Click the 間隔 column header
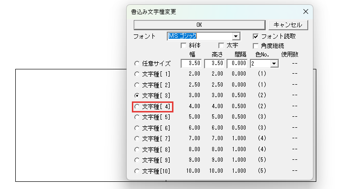The width and height of the screenshot is (344, 189). (x=240, y=54)
